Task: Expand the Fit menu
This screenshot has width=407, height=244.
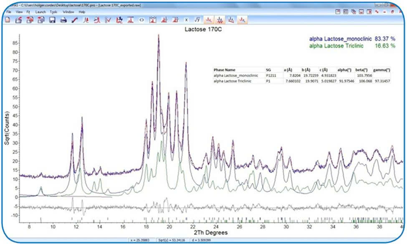Action: [x=28, y=12]
